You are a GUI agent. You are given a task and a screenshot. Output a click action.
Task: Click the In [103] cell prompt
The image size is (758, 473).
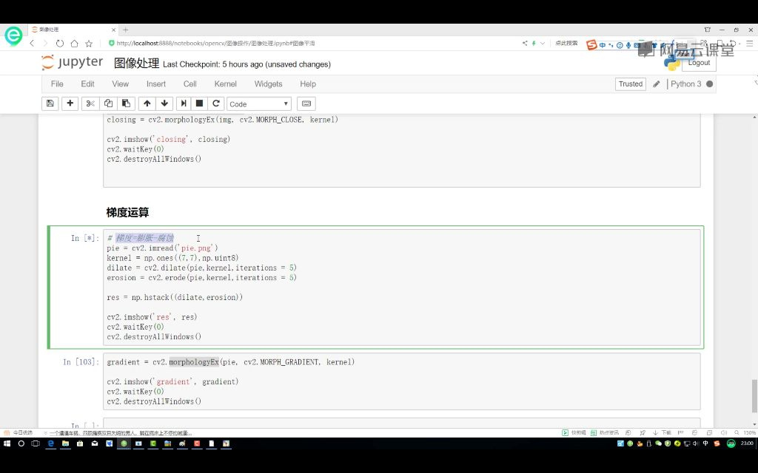(81, 362)
